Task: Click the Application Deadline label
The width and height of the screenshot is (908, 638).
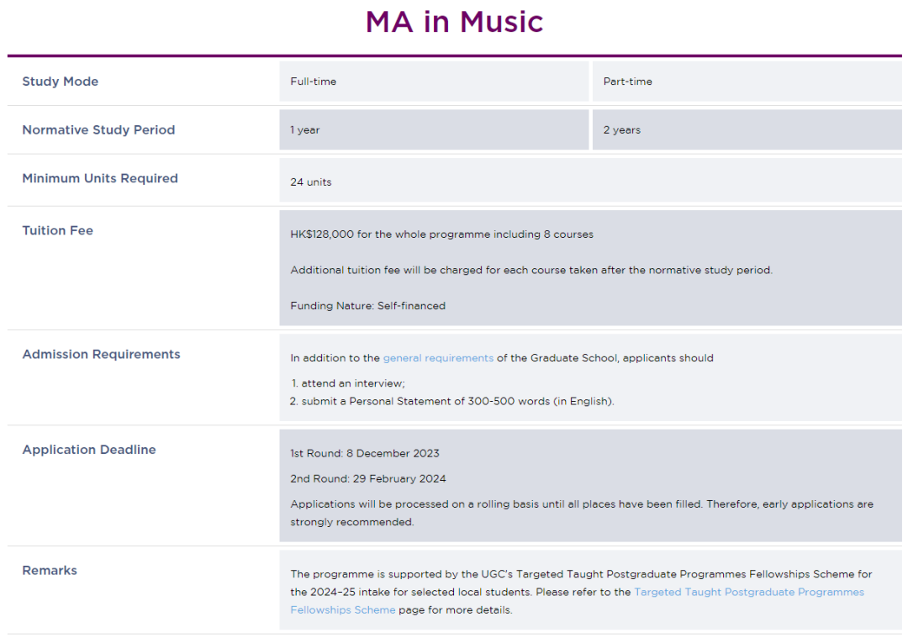Action: click(x=89, y=450)
